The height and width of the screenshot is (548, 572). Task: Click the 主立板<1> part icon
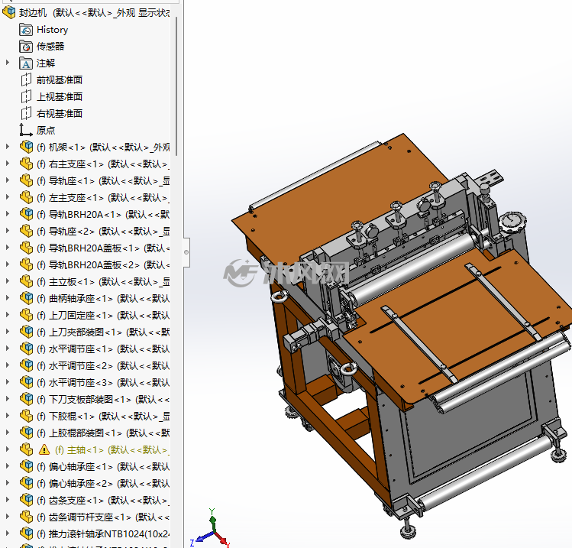click(x=26, y=281)
